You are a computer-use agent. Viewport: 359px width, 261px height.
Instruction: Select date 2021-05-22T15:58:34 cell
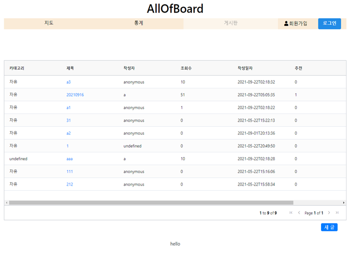(256, 185)
